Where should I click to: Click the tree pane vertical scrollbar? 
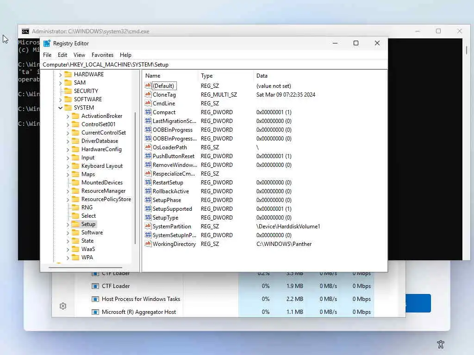pyautogui.click(x=135, y=178)
